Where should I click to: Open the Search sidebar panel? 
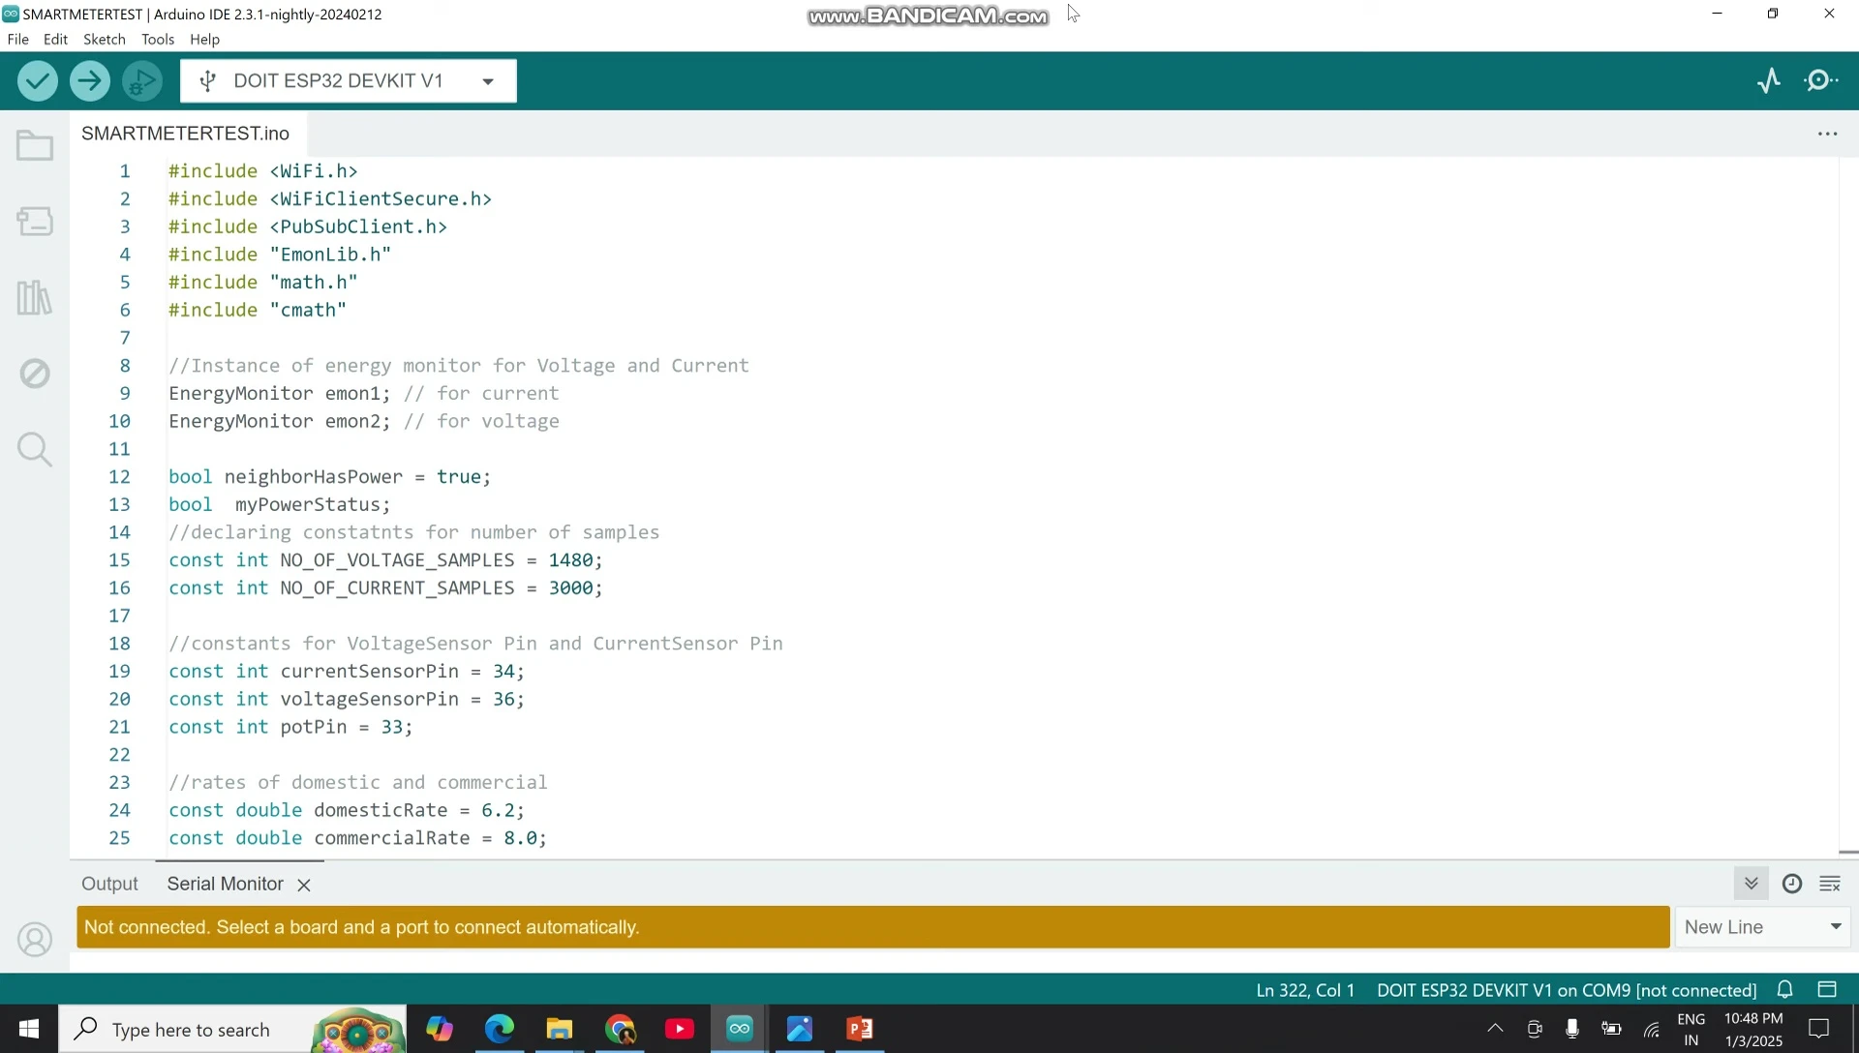35,449
